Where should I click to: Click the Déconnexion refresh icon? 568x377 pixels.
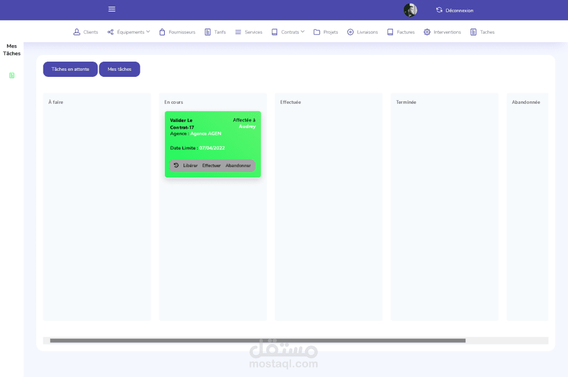coord(439,10)
